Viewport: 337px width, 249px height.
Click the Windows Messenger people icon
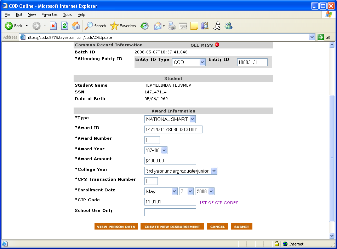(x=228, y=26)
